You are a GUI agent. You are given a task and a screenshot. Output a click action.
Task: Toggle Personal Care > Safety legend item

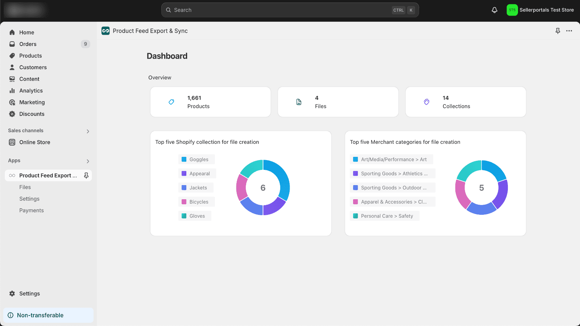384,216
